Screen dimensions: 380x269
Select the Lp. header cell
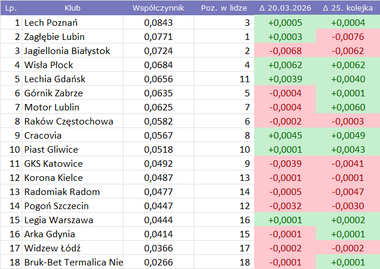[11, 9]
